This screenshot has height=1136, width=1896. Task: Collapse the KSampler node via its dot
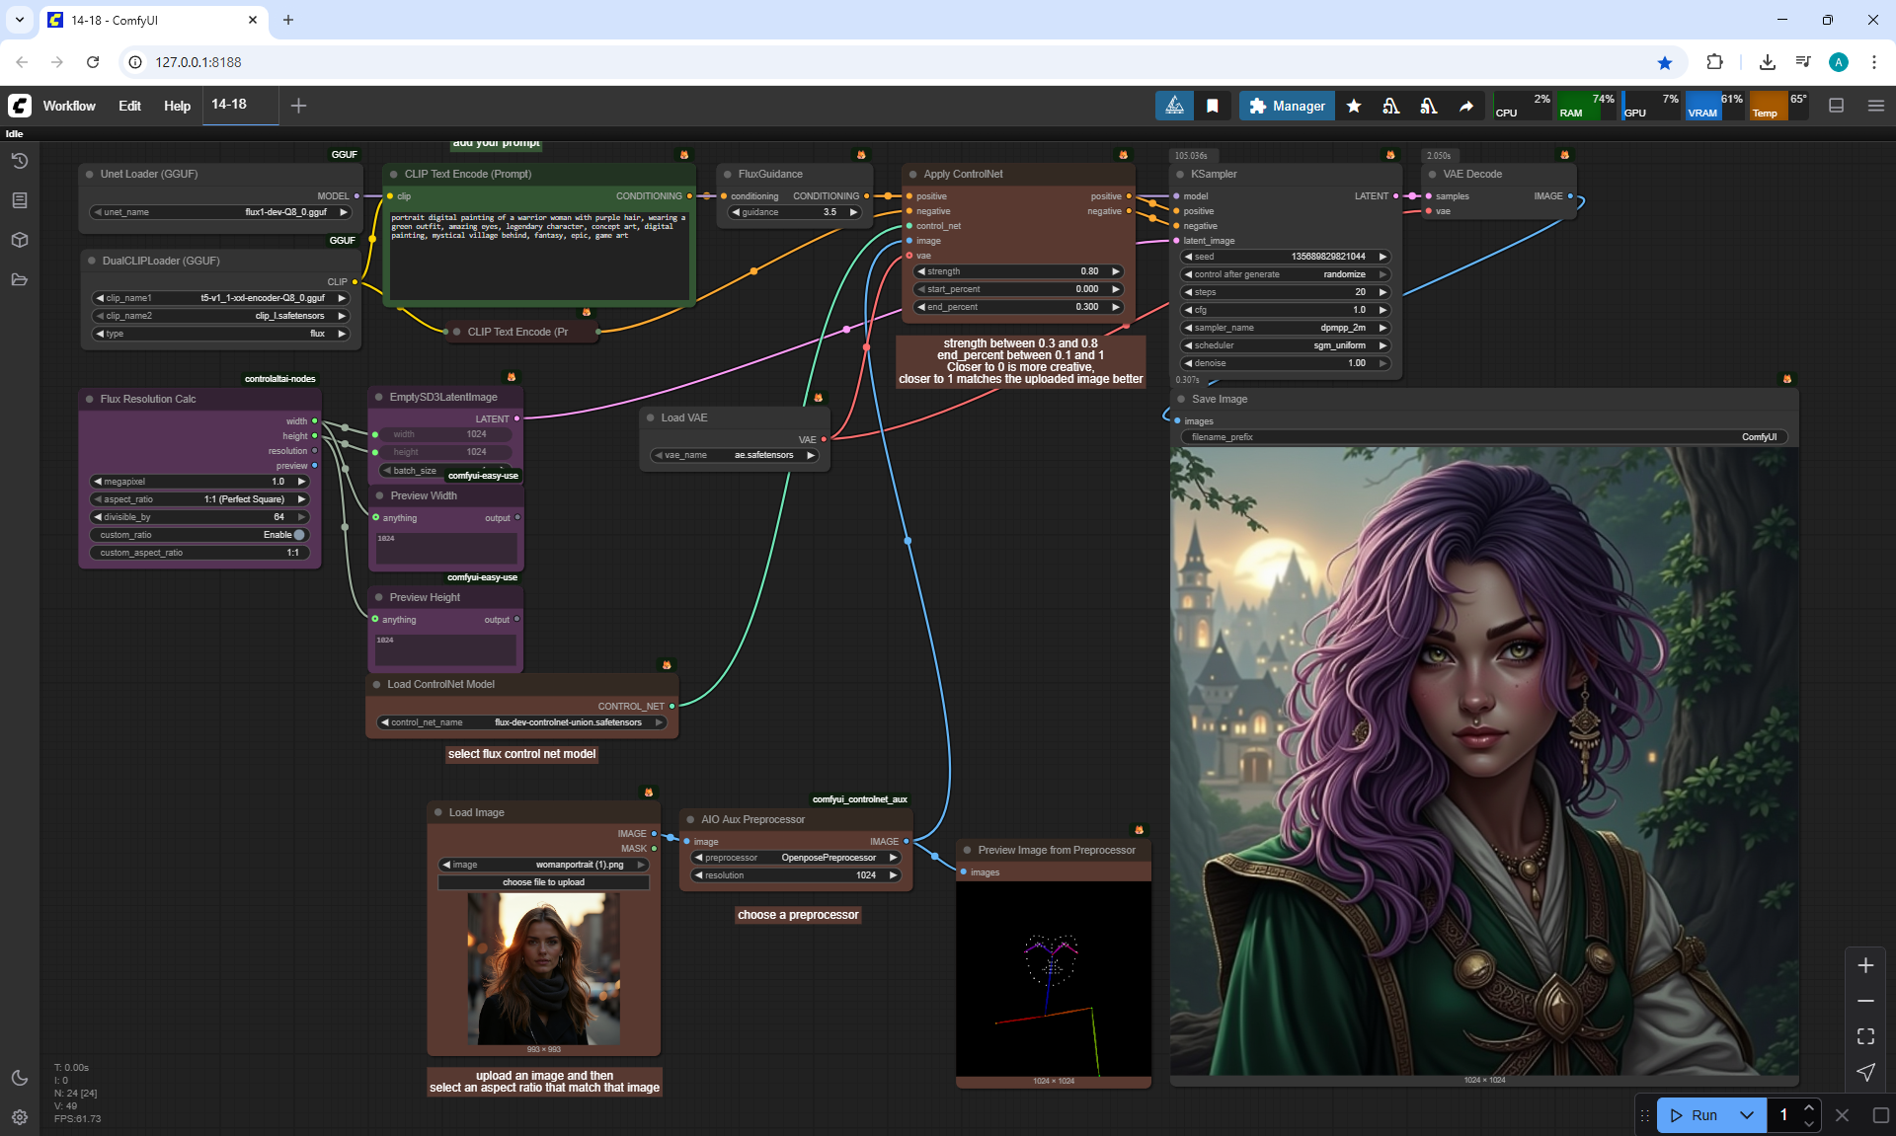pos(1179,174)
